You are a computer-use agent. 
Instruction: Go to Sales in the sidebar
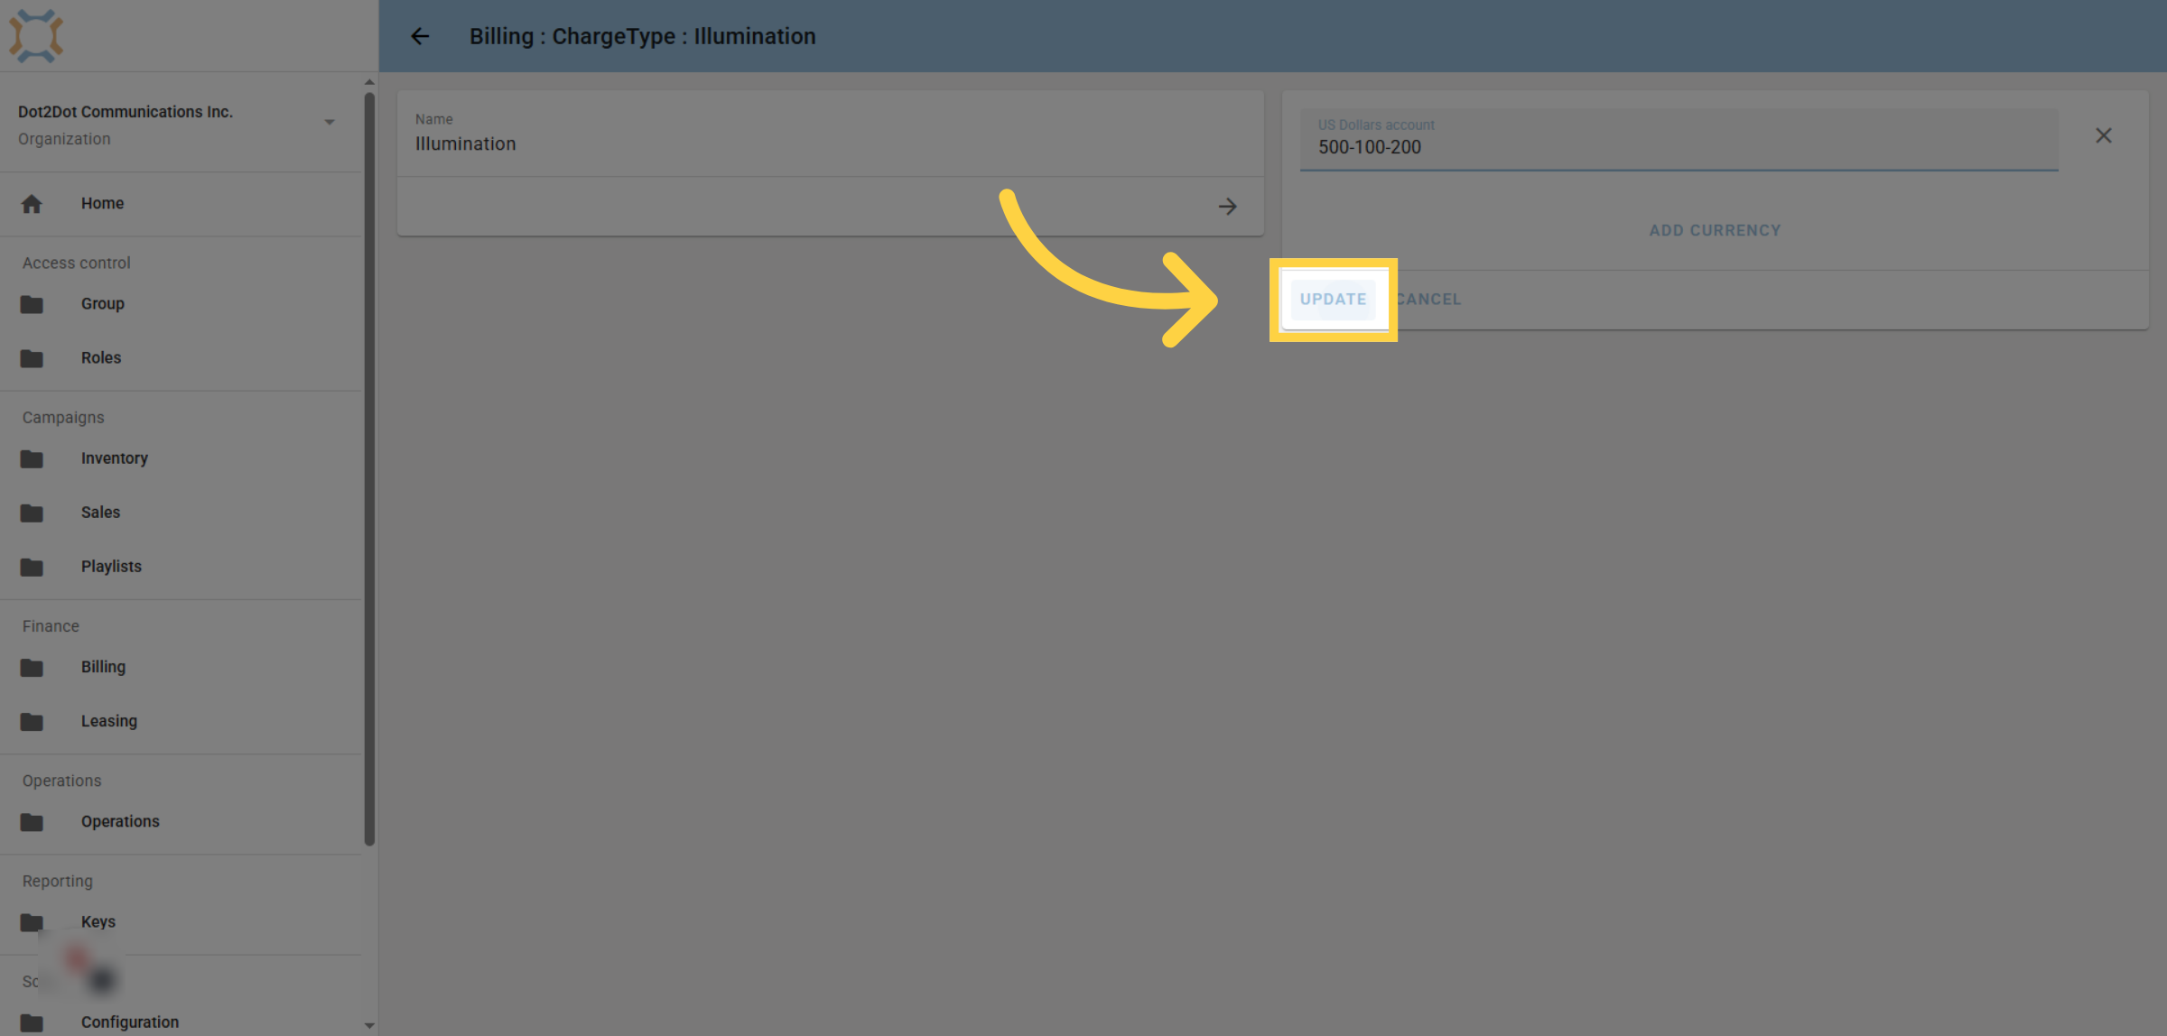(100, 513)
